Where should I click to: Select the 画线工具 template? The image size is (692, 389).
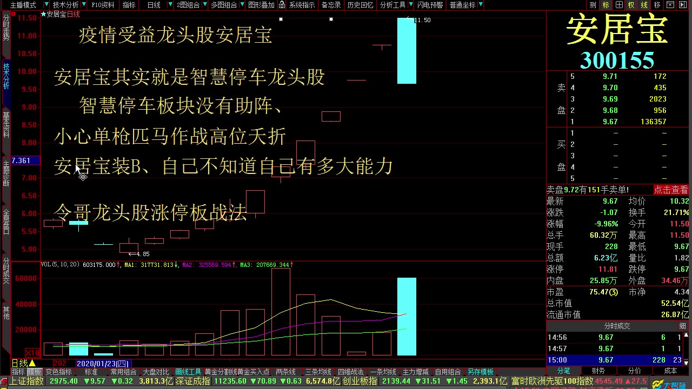coord(188,372)
